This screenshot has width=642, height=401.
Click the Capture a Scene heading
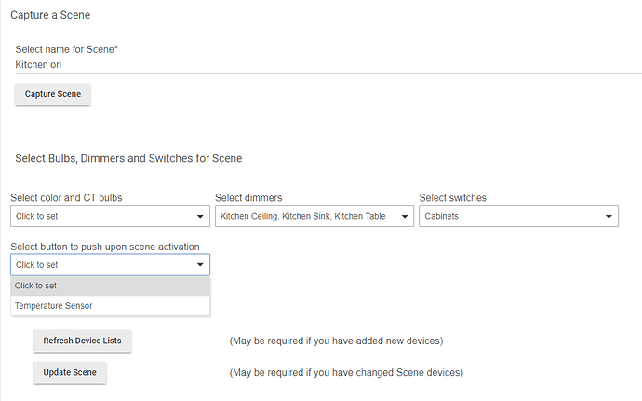click(x=50, y=15)
